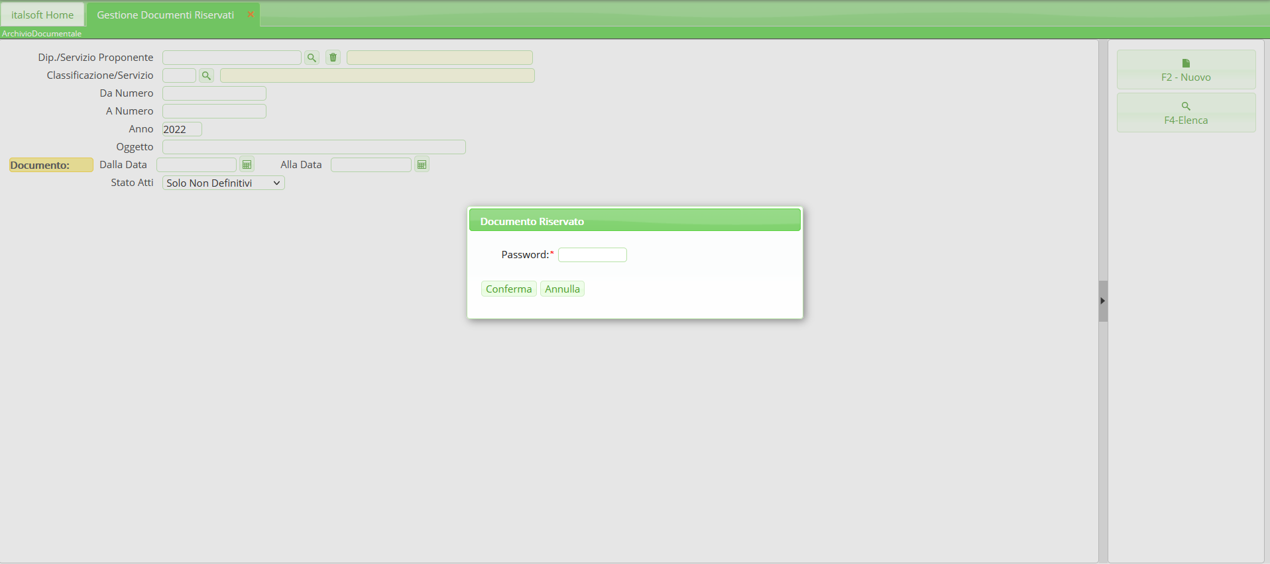This screenshot has width=1270, height=564.
Task: Click the trash icon beside Dip./Servizio Proponente
Action: pos(333,58)
